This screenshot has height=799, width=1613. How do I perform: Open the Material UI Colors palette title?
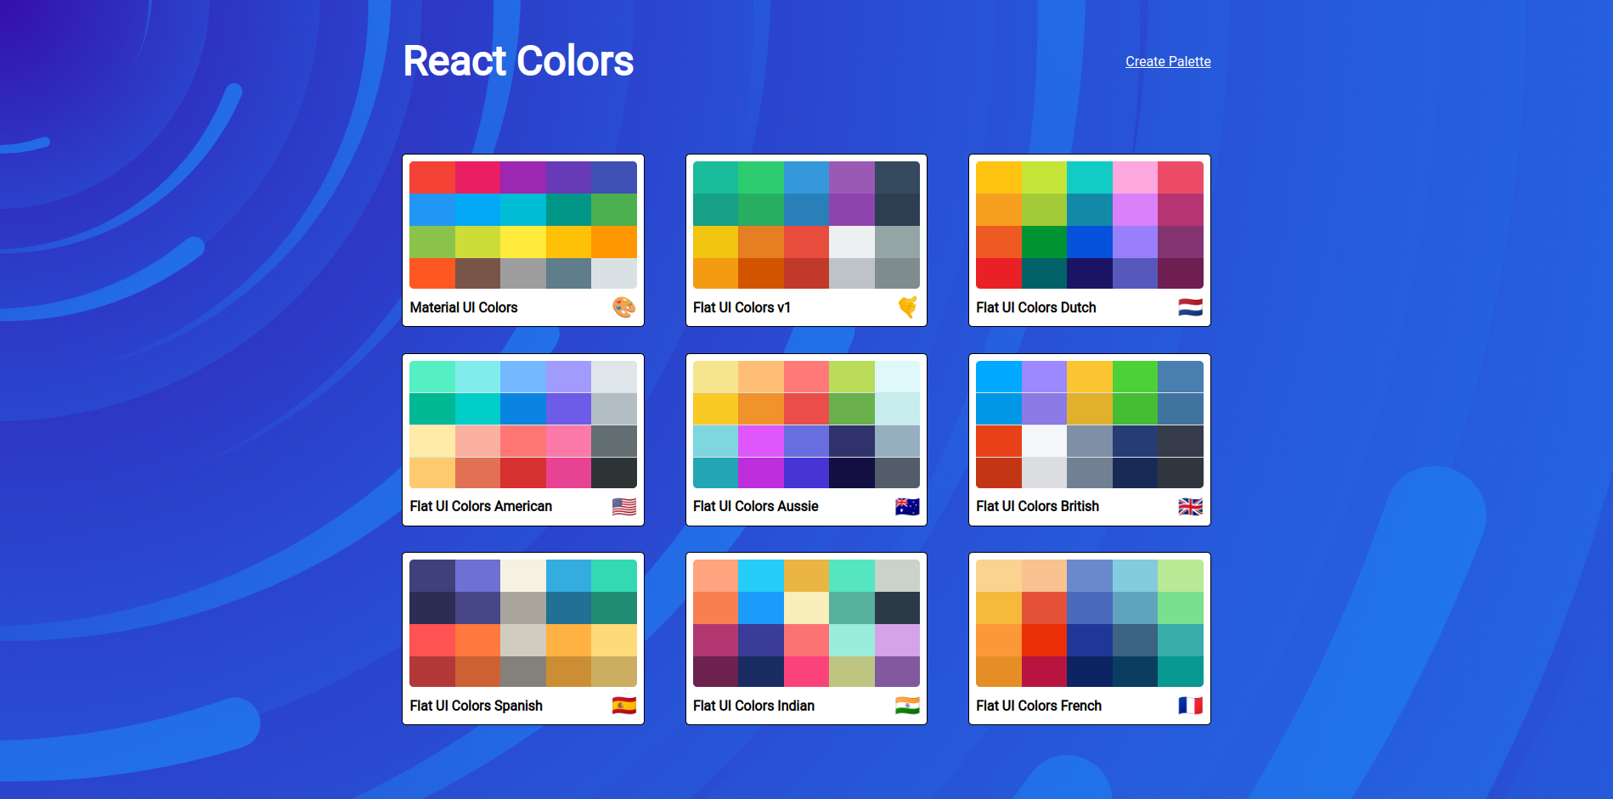pyautogui.click(x=464, y=307)
